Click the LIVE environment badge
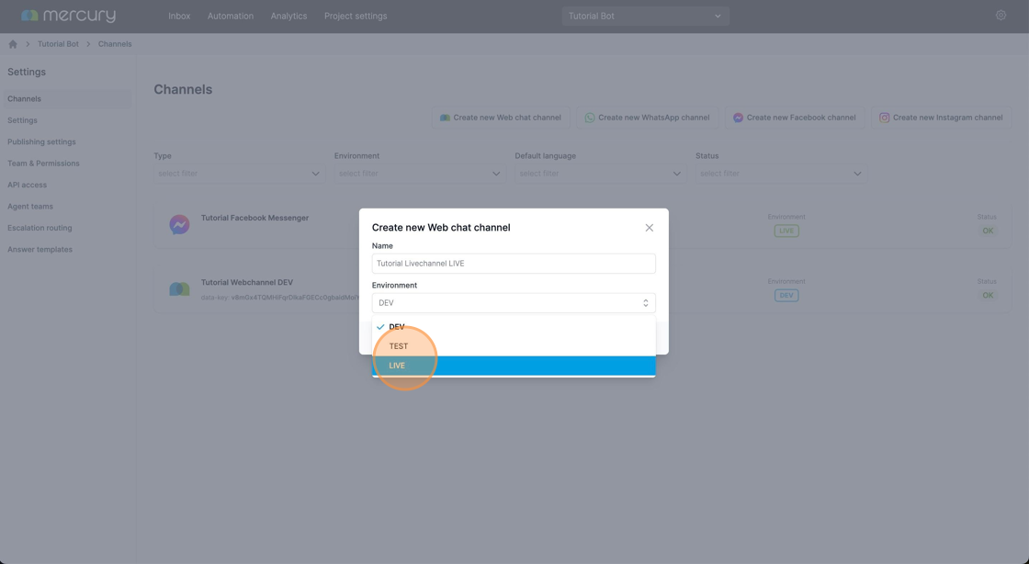The width and height of the screenshot is (1029, 564). pyautogui.click(x=786, y=231)
